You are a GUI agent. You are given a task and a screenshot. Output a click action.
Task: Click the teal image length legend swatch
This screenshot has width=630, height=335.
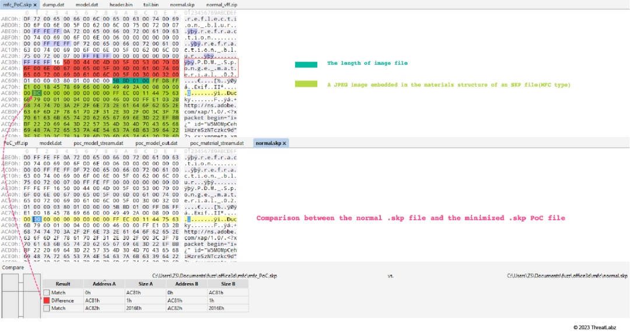point(306,64)
